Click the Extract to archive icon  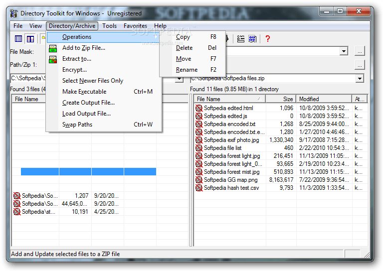[53, 59]
